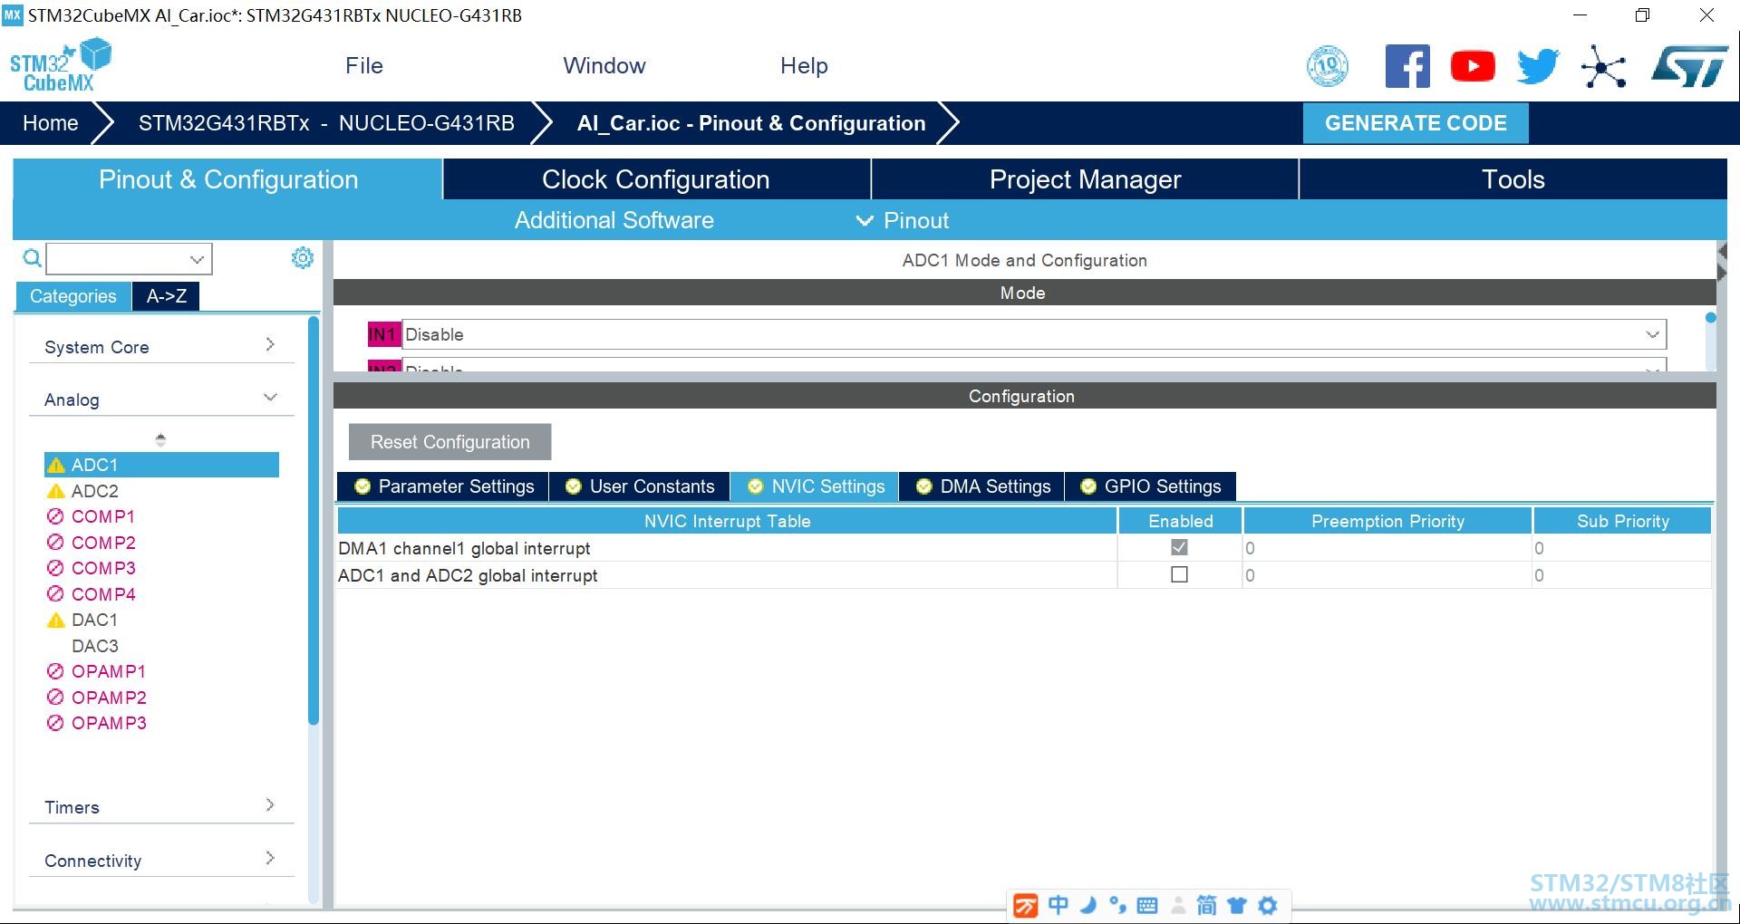Open the Facebook page icon
This screenshot has width=1740, height=924.
tap(1407, 66)
